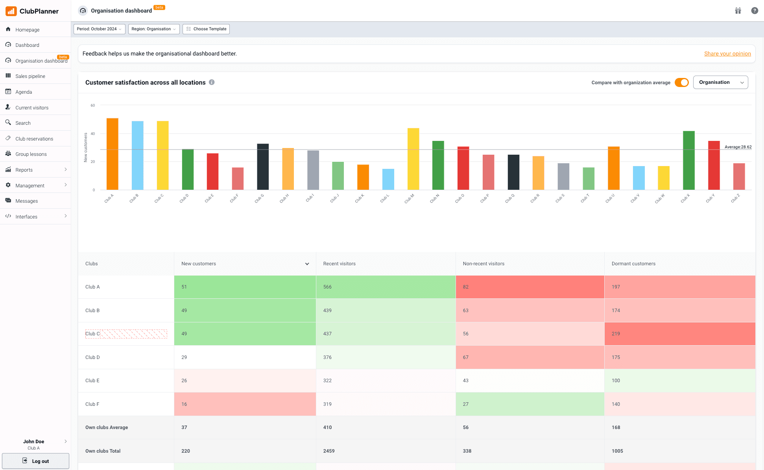This screenshot has width=764, height=470.
Task: Click the gift icon in the top bar
Action: click(738, 11)
